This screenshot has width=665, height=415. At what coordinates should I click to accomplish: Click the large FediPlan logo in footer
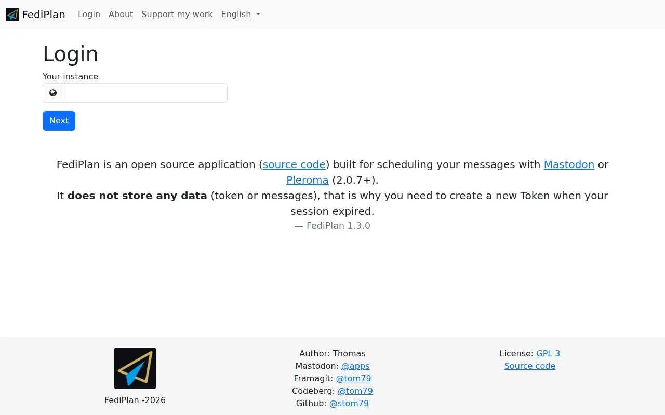click(135, 368)
